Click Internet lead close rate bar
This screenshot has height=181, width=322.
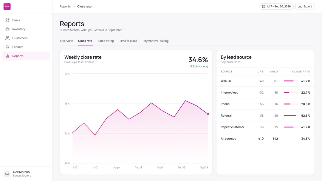(291, 92)
